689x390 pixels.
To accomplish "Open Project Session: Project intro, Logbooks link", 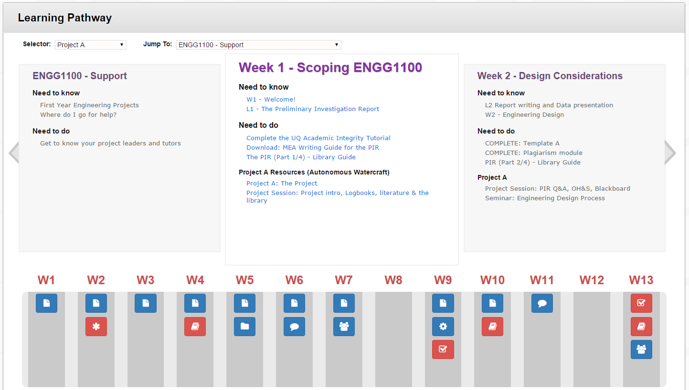I will (x=338, y=196).
